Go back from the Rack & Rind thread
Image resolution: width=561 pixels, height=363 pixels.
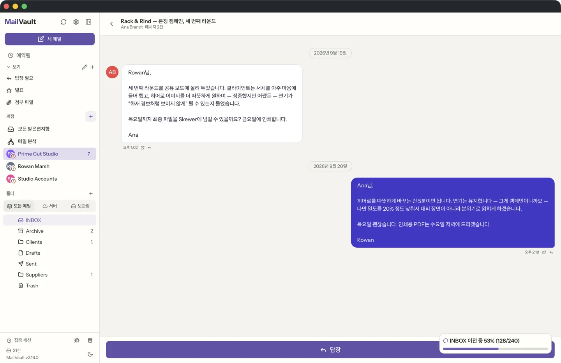coord(111,24)
